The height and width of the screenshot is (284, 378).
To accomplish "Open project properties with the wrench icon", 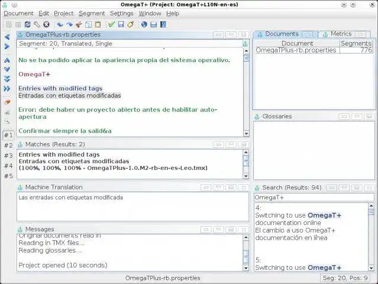I will 37,24.
